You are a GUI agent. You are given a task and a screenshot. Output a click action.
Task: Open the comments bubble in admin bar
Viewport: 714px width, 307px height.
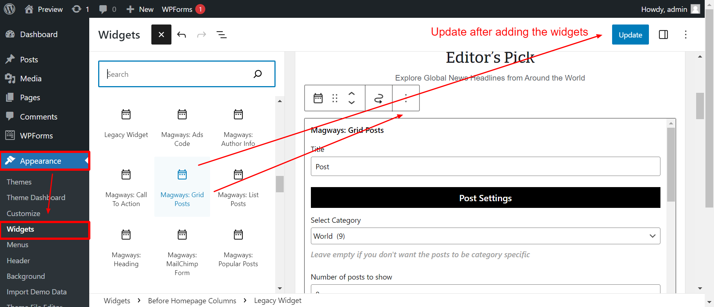click(x=107, y=9)
